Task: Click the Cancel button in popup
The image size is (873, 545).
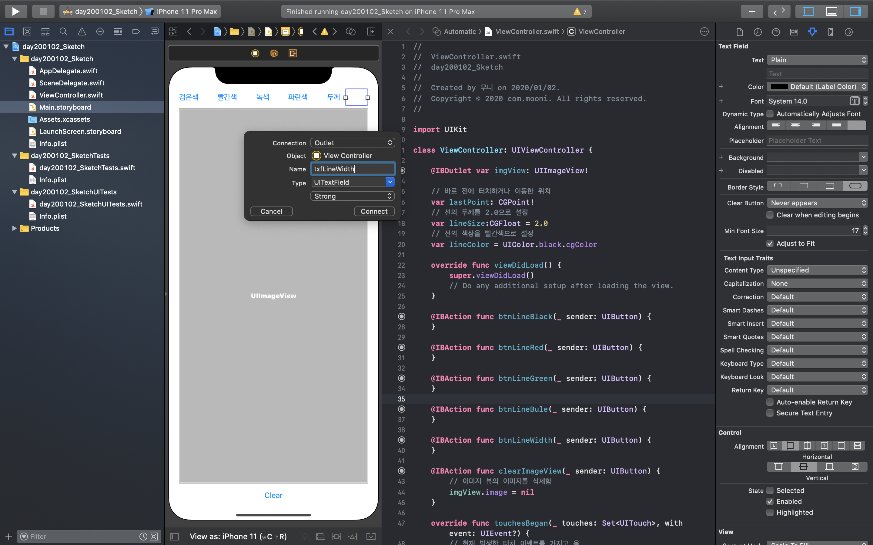Action: tap(271, 211)
